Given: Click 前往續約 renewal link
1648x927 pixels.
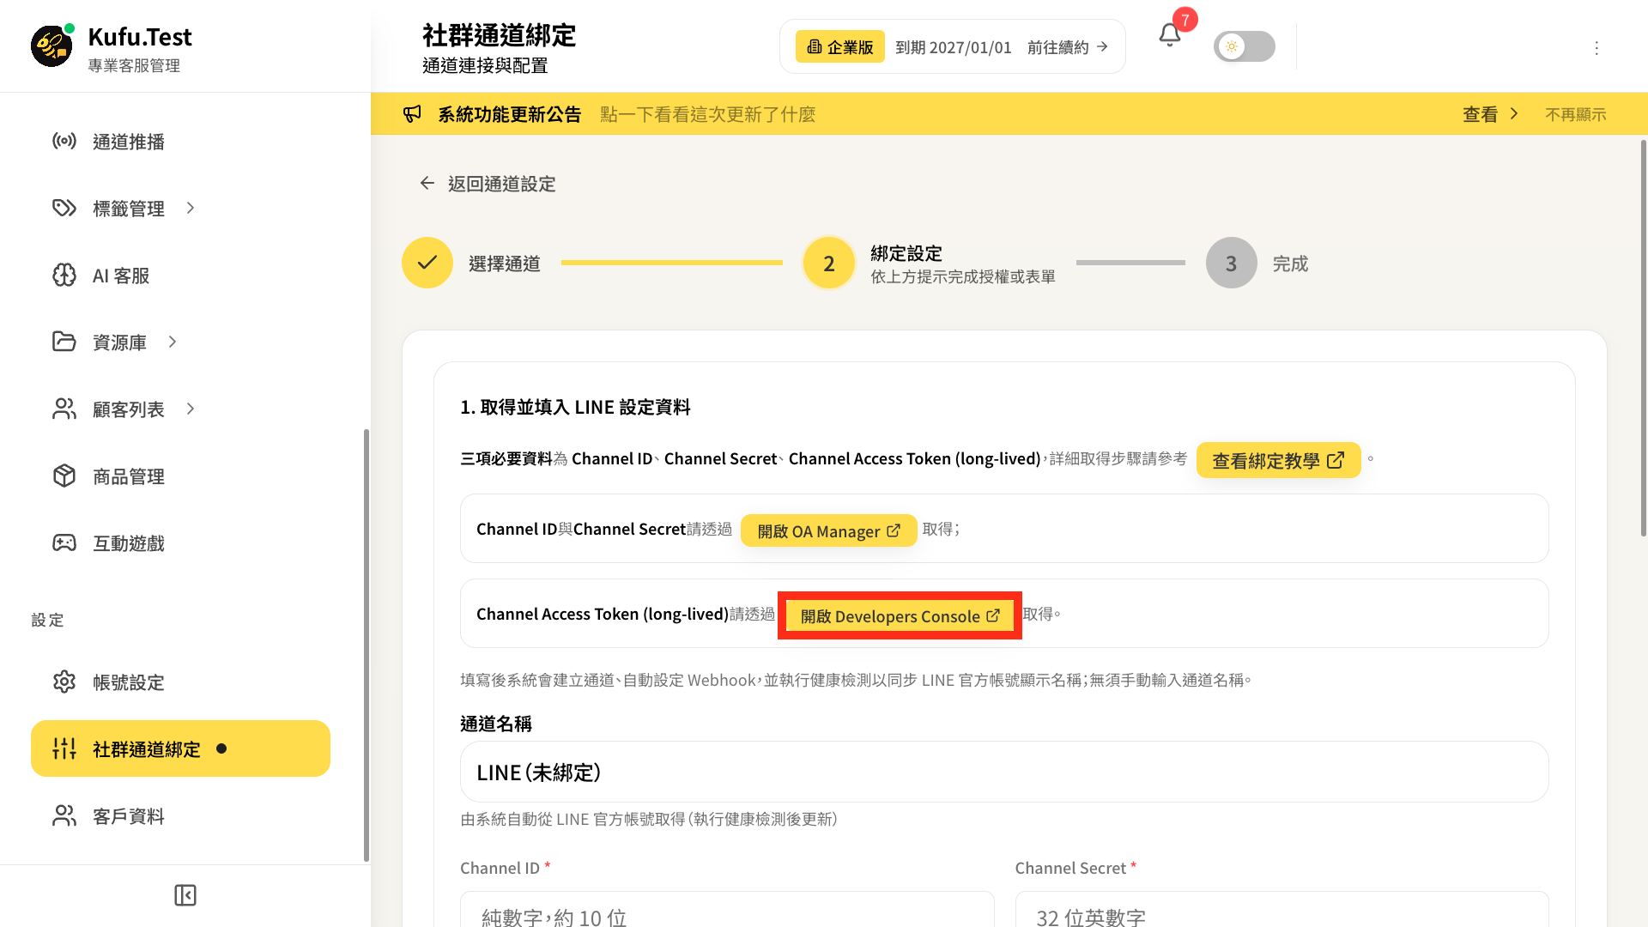Looking at the screenshot, I should tap(1068, 47).
